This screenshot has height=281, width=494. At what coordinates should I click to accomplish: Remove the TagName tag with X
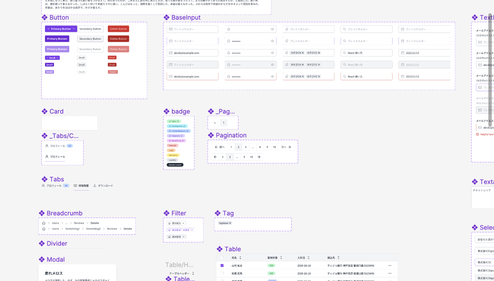(x=230, y=223)
